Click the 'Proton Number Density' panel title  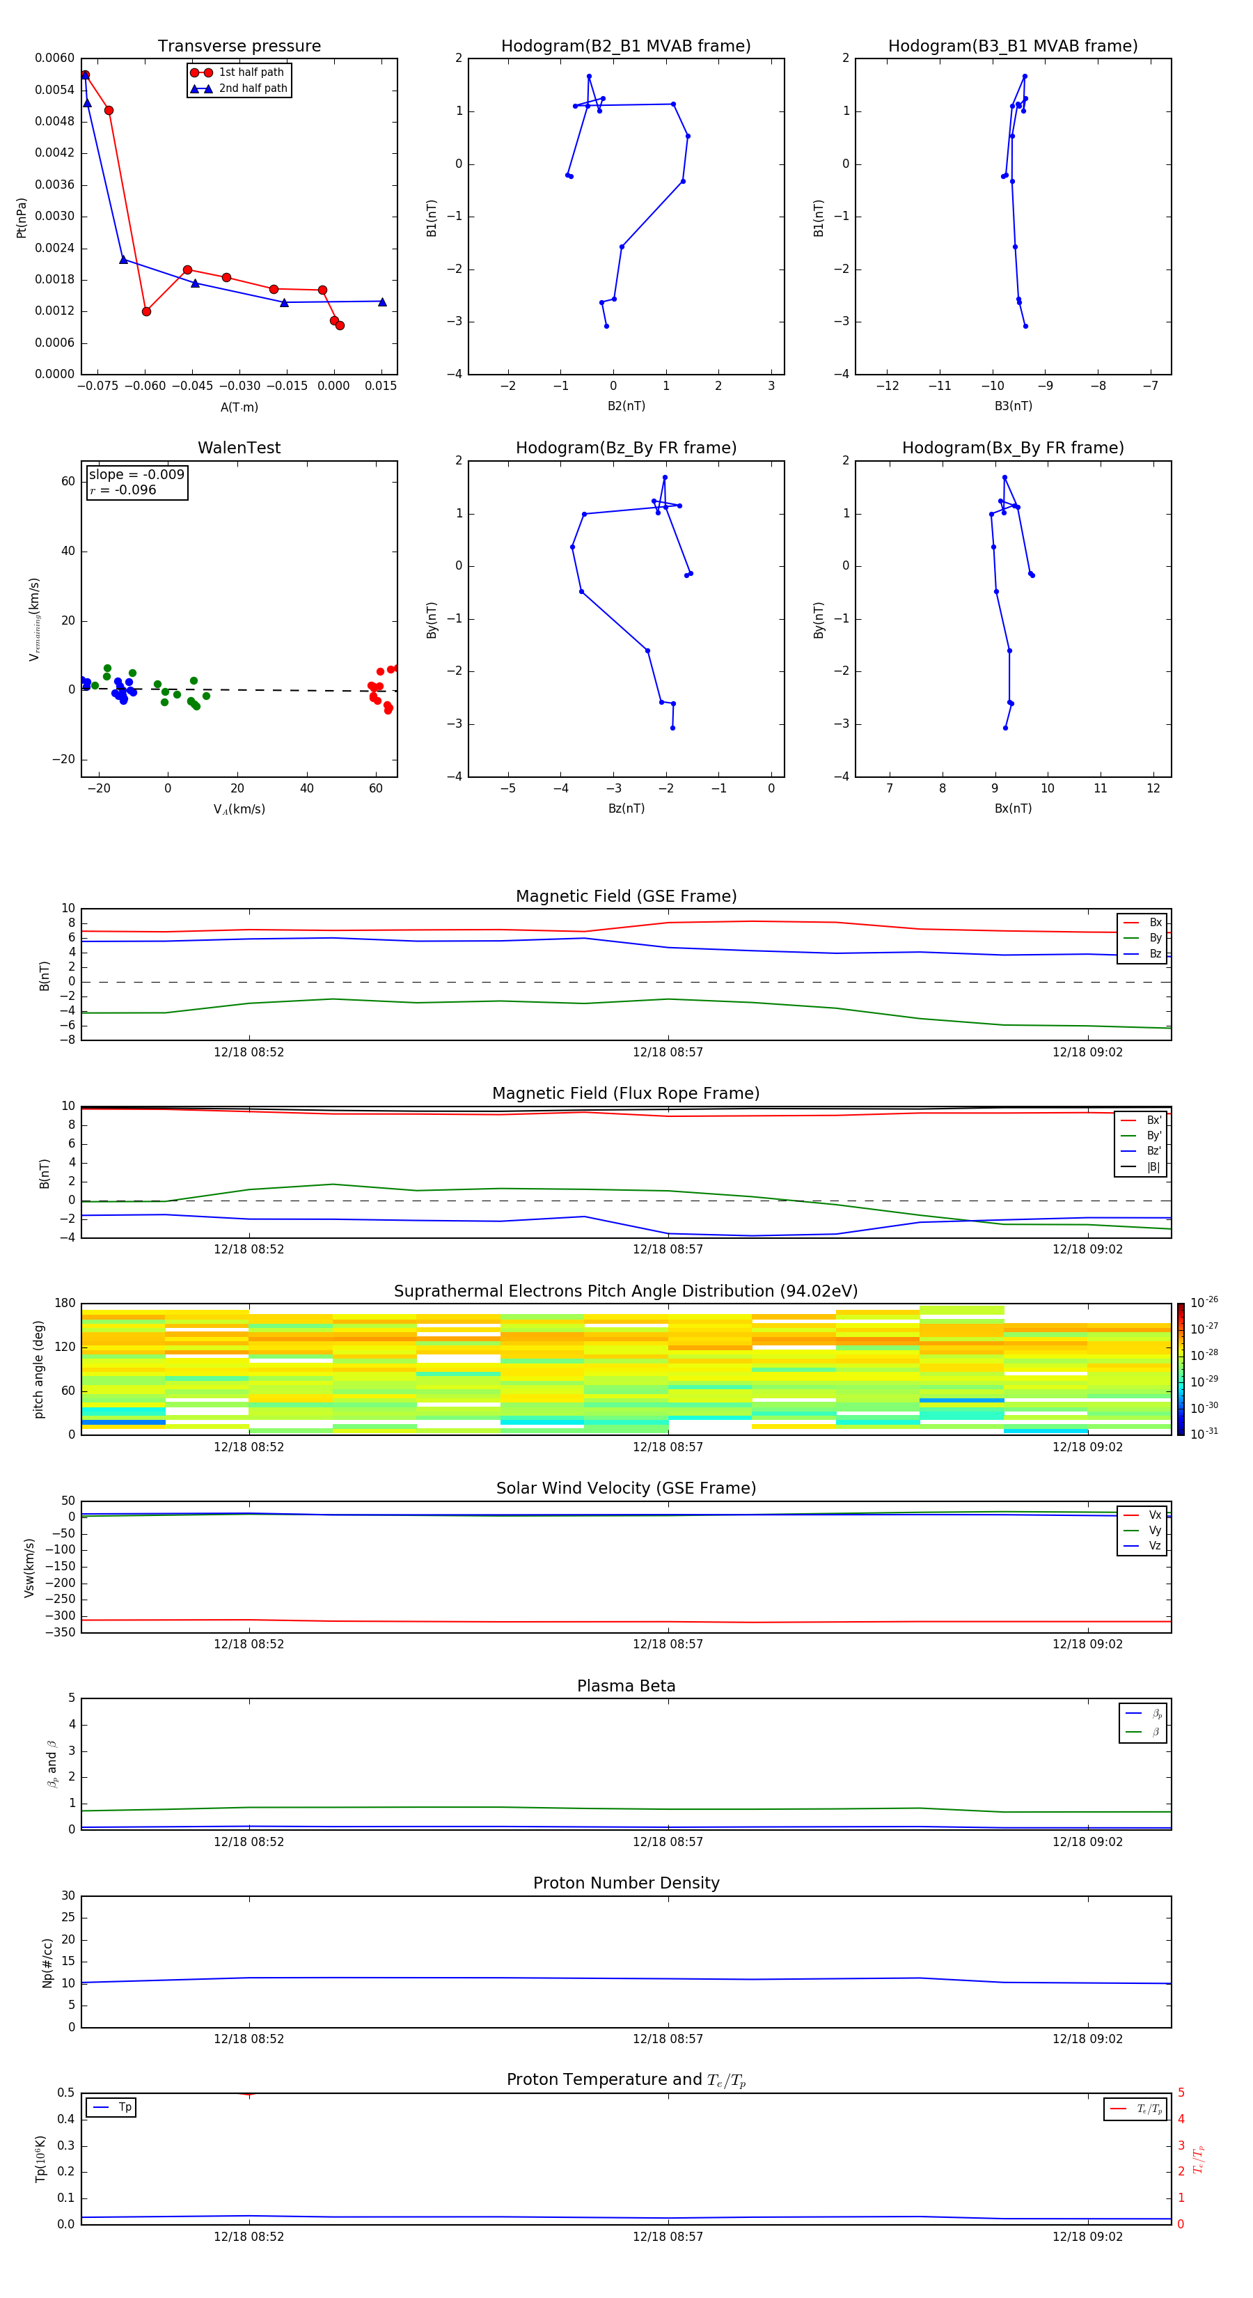(x=626, y=1883)
